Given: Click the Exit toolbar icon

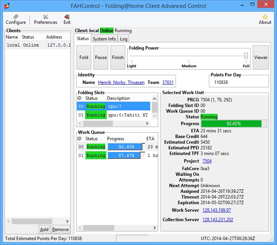Looking at the screenshot, I should pos(67,19).
